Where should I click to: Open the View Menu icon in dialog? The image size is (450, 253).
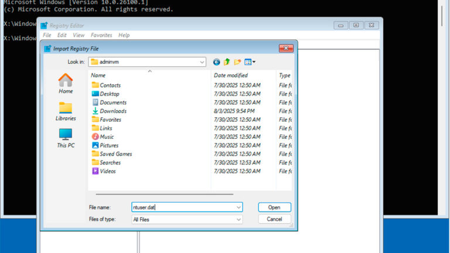250,62
